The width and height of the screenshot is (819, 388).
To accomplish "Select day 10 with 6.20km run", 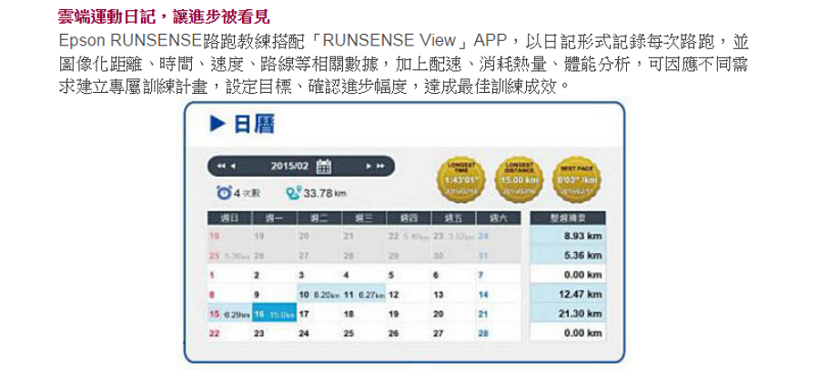I will 319,295.
